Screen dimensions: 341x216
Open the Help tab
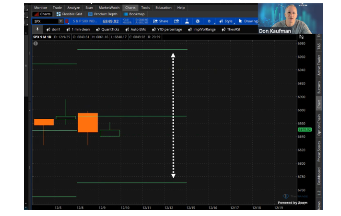tap(181, 8)
